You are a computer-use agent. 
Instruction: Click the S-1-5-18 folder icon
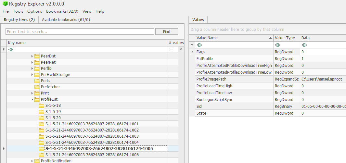pyautogui.click(x=41, y=106)
